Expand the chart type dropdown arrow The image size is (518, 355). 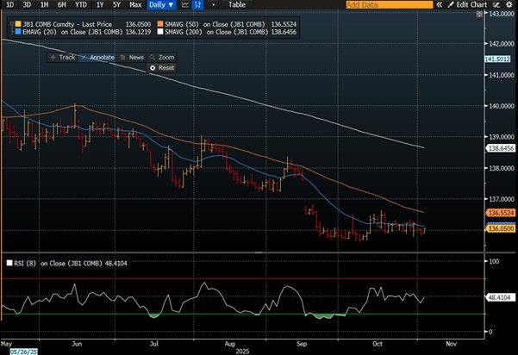coord(212,5)
